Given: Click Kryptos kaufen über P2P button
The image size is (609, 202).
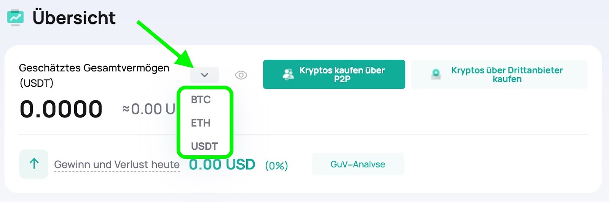Looking at the screenshot, I should tap(334, 74).
